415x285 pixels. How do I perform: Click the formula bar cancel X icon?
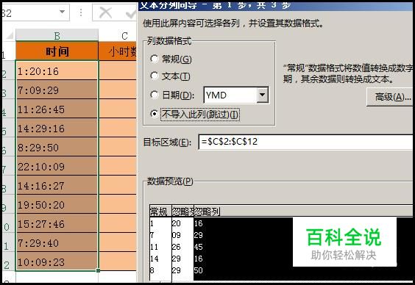105,12
